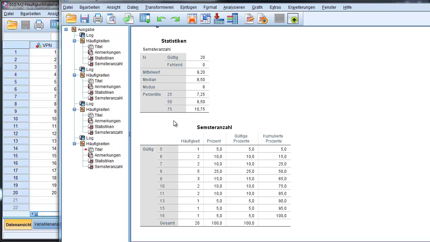Open Bearbeiten menu in the Data Editor window

30,14
